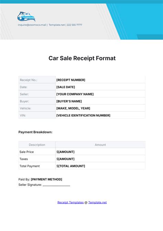
Task: Click the Paid By: label
Action: (24, 179)
